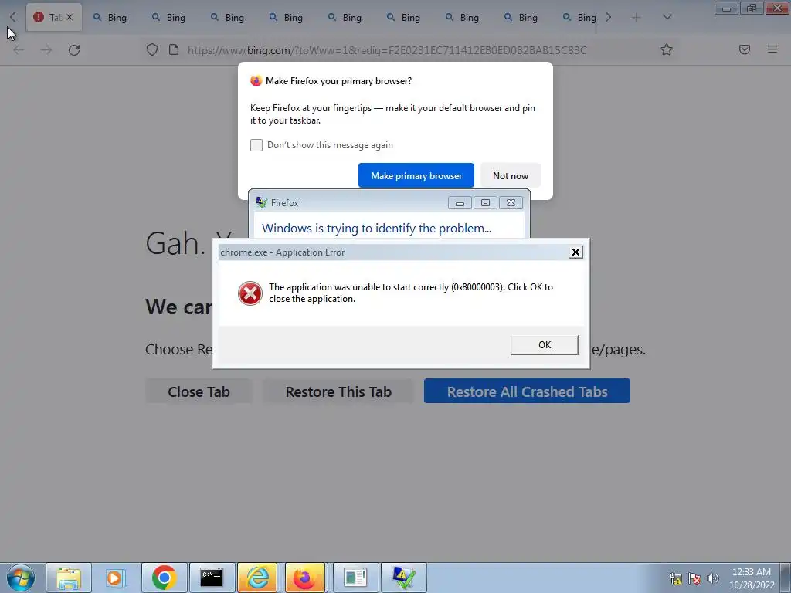This screenshot has height=593, width=791.
Task: Switch to the sixth Bing tab
Action: point(403,18)
